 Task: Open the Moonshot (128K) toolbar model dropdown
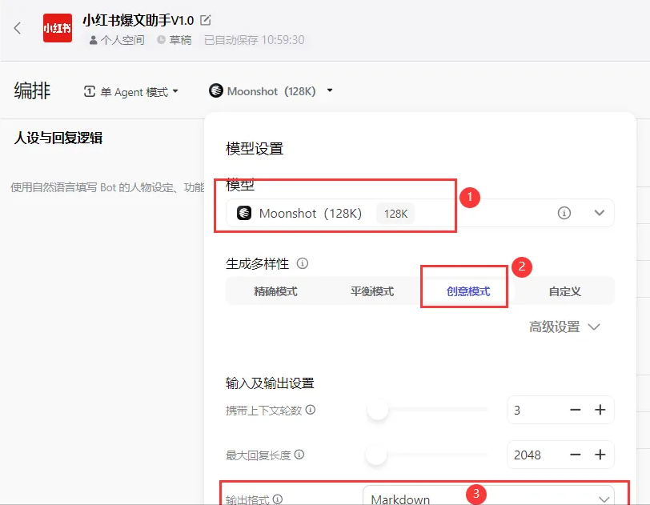tap(271, 90)
